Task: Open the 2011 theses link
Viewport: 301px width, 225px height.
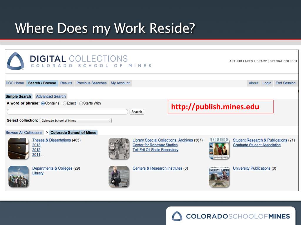Action: (x=36, y=155)
